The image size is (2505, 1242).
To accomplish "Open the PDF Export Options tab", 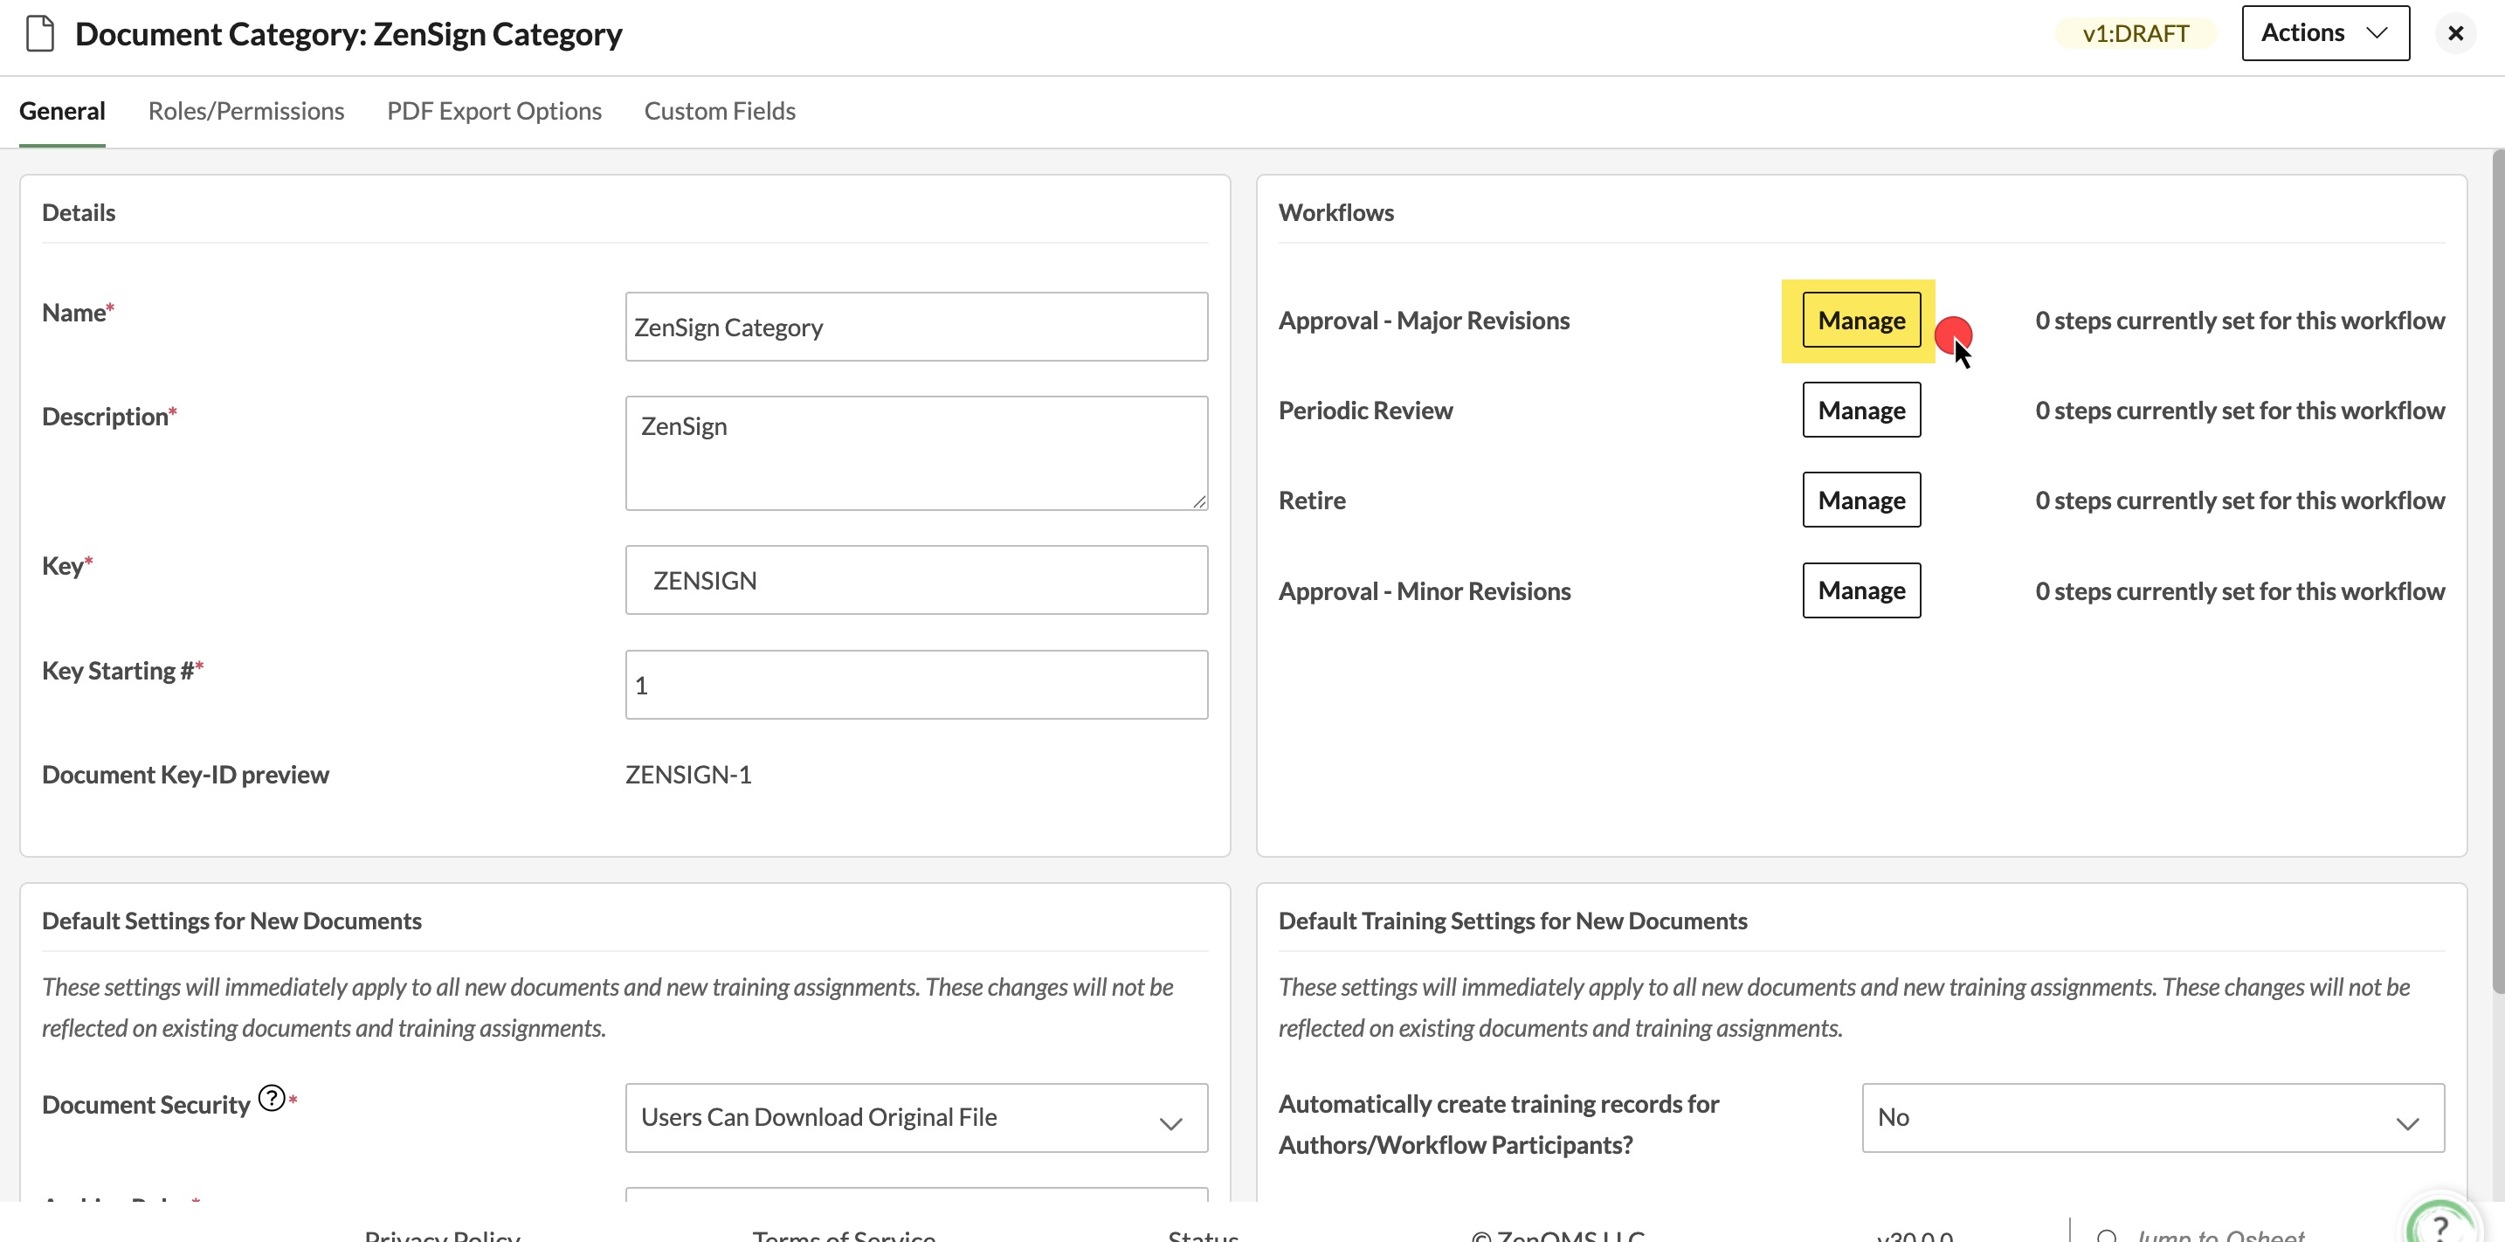I will pyautogui.click(x=494, y=111).
